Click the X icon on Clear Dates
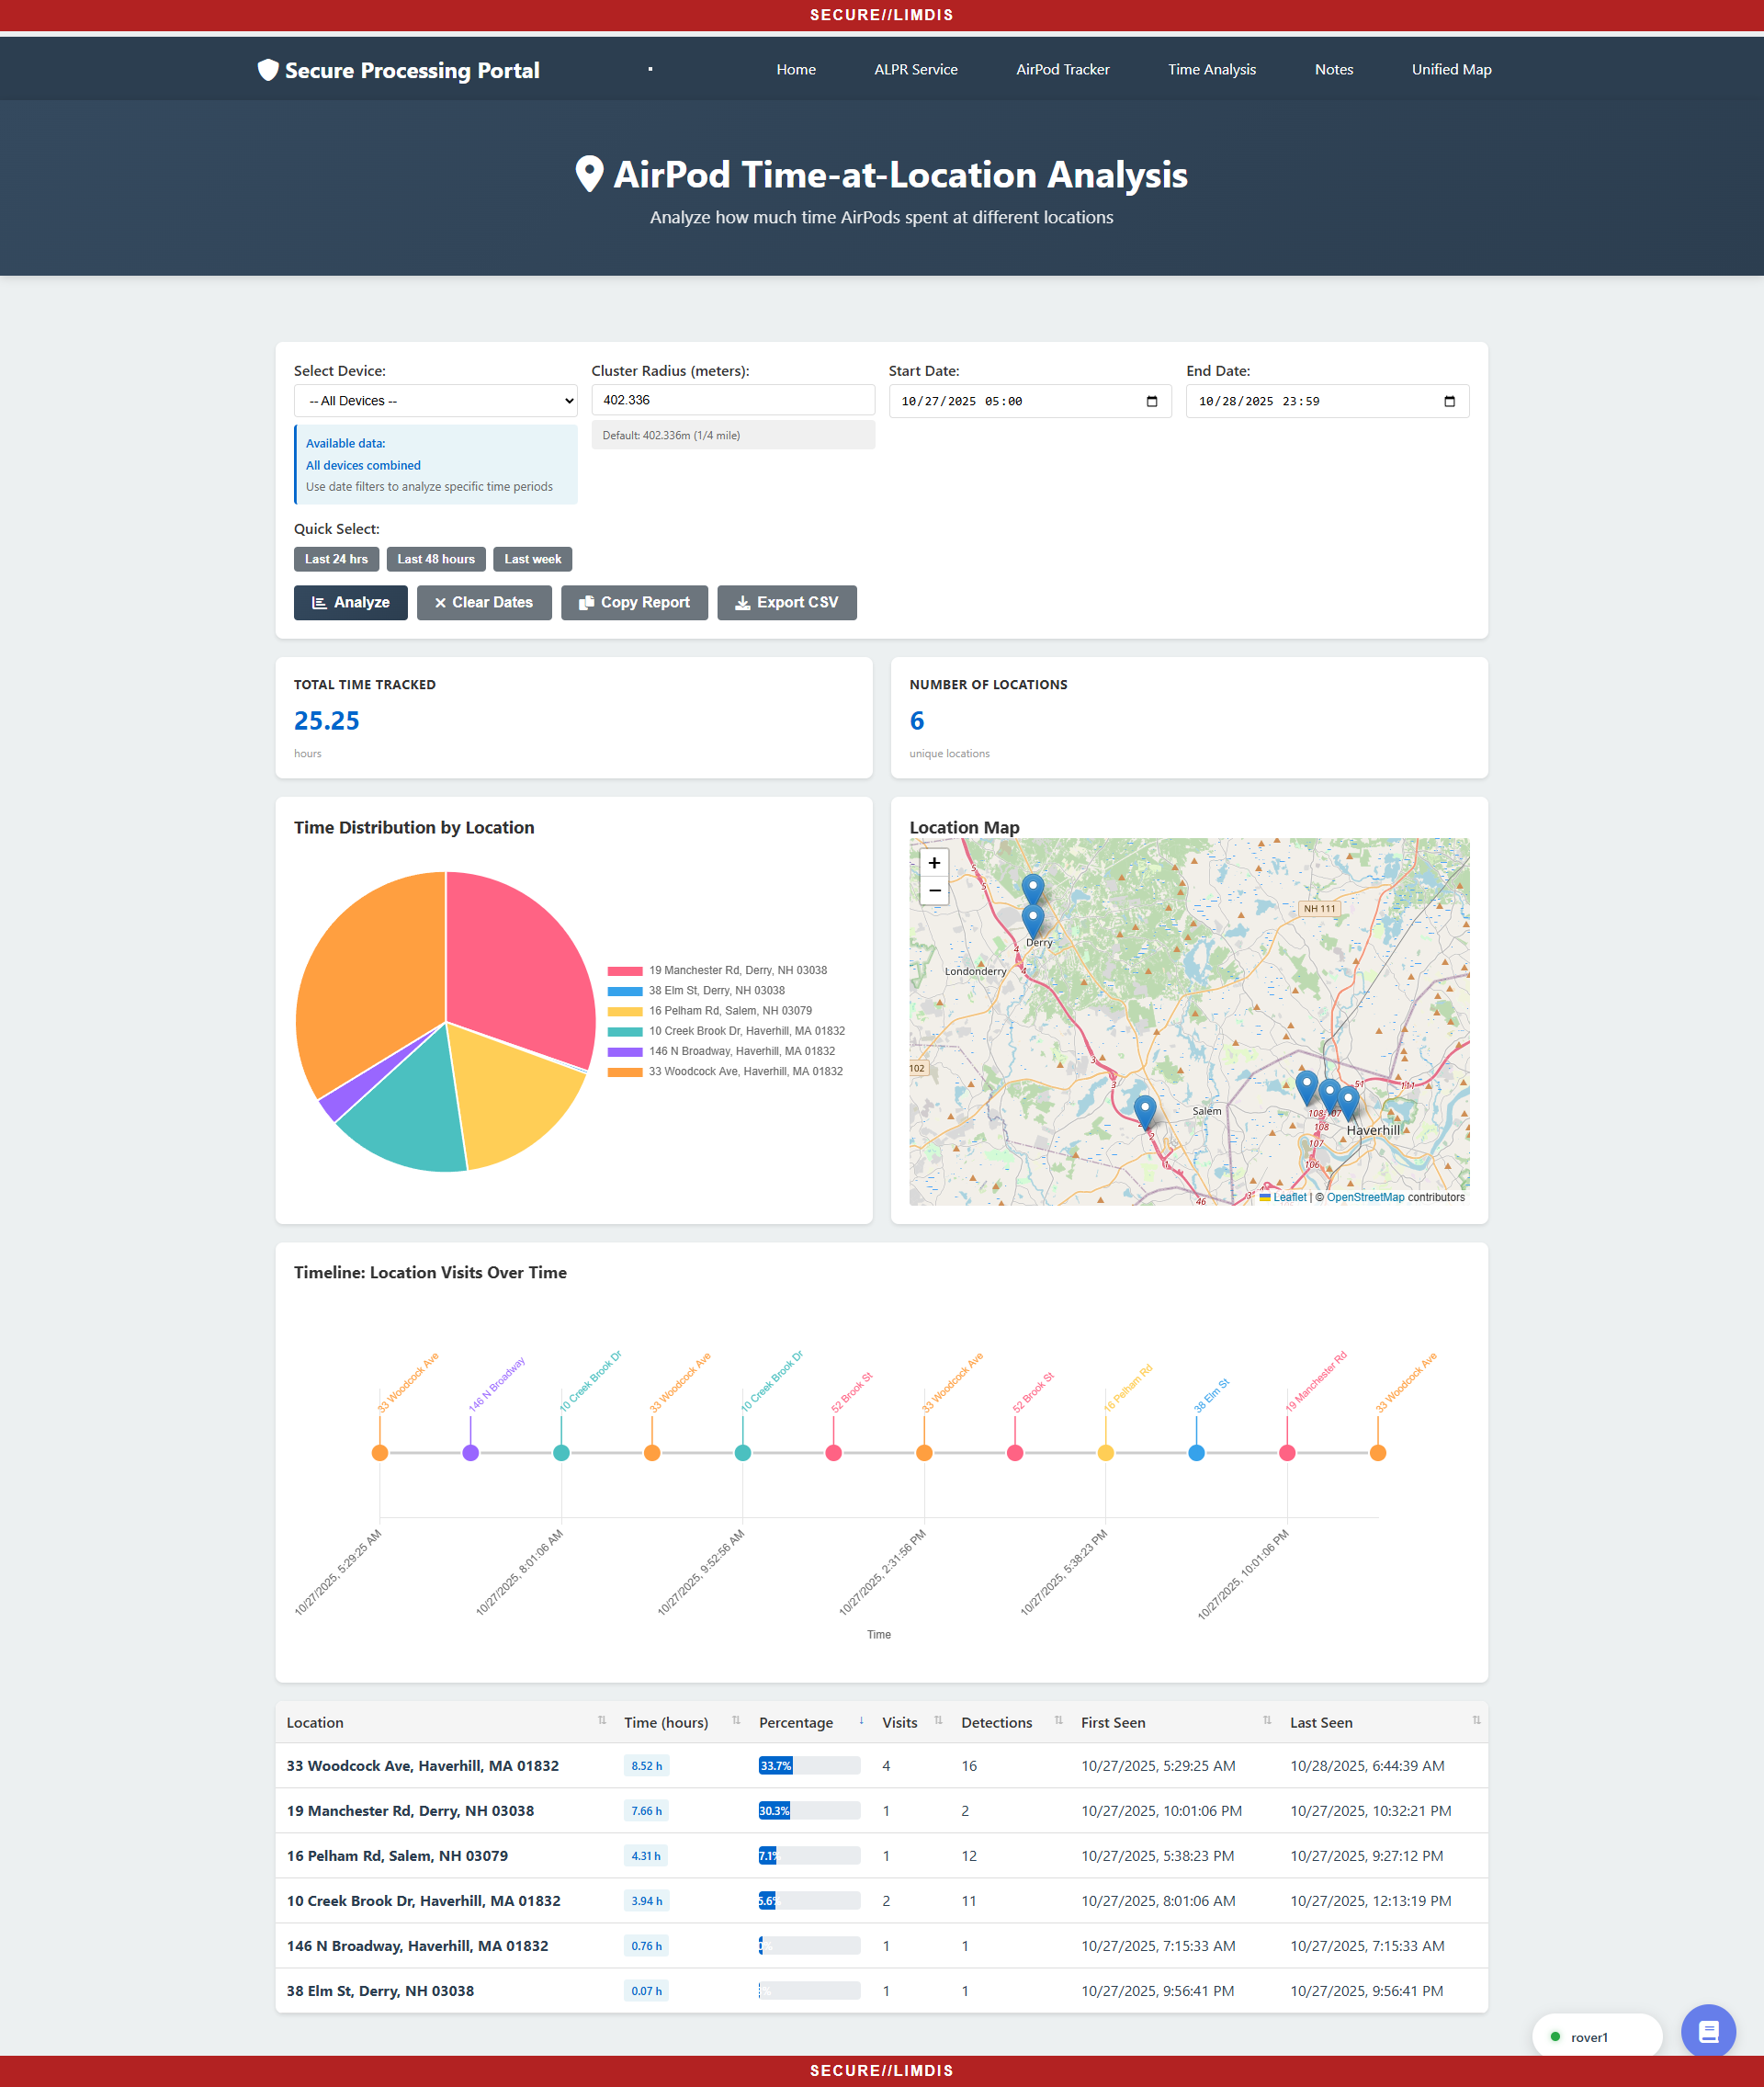This screenshot has width=1764, height=2087. (440, 602)
